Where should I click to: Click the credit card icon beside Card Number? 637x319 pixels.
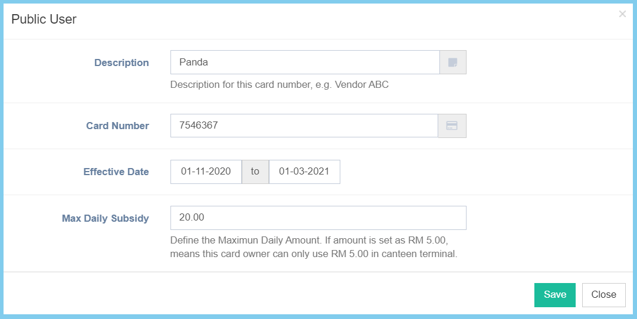tap(452, 126)
